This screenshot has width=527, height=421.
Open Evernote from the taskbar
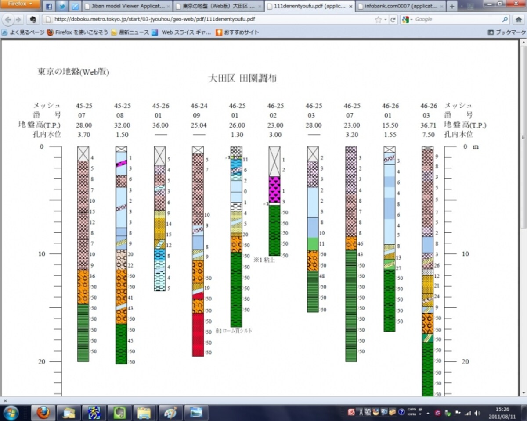(x=119, y=413)
